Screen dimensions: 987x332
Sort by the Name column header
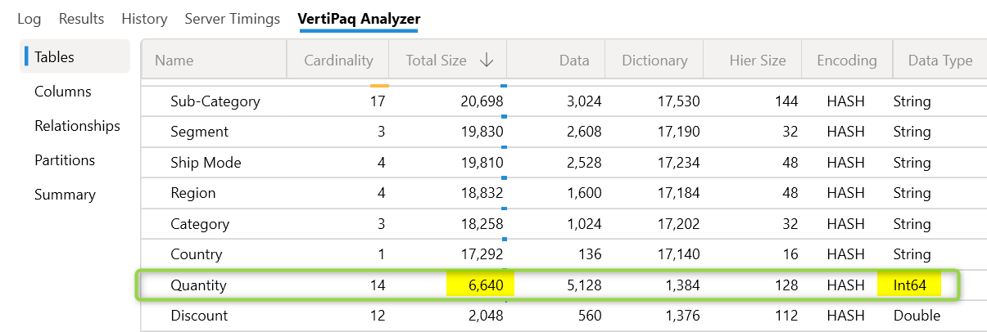tap(174, 61)
